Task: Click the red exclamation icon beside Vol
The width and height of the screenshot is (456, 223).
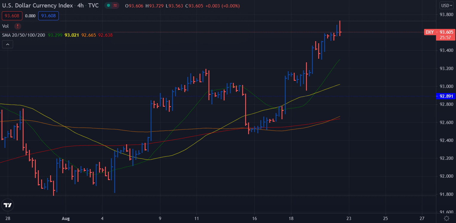Action: (18, 26)
